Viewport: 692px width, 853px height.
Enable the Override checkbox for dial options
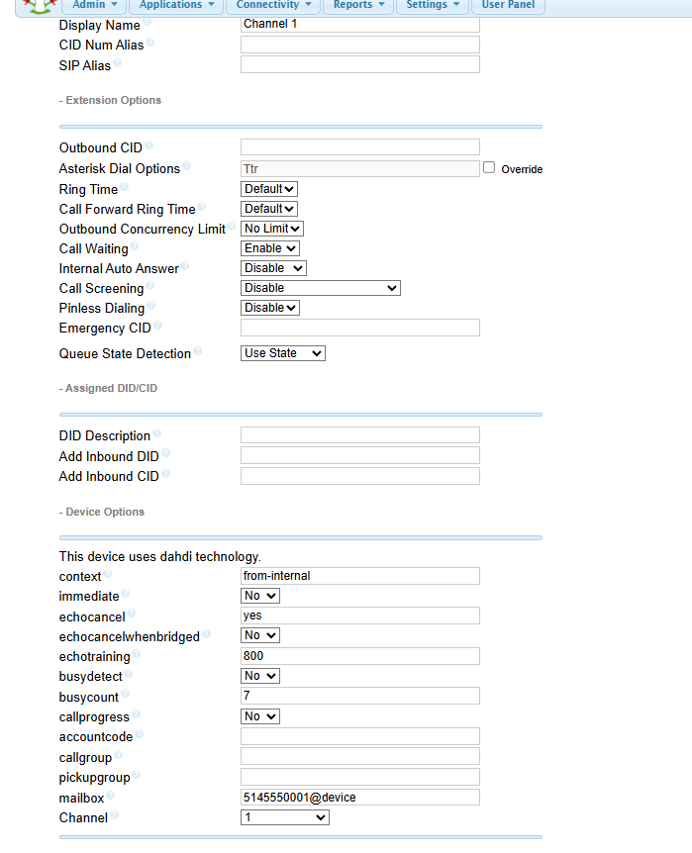(x=489, y=167)
